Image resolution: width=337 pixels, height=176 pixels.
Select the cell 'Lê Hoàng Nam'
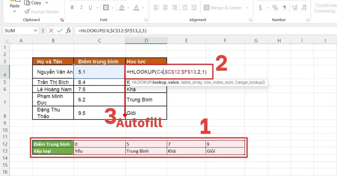53,89
